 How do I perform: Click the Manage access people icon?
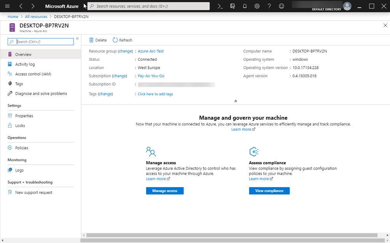(x=151, y=152)
